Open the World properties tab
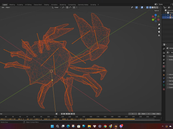173x129 pixels. [164, 66]
